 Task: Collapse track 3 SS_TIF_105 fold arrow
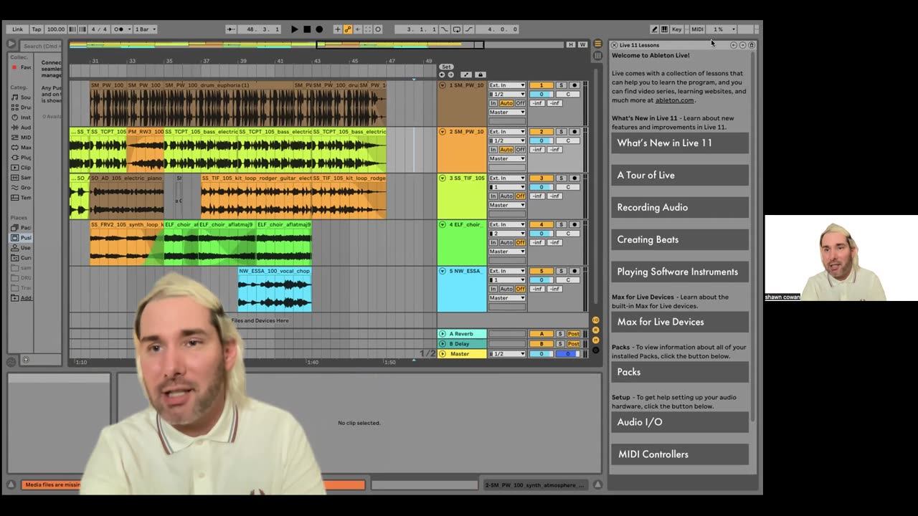point(443,178)
